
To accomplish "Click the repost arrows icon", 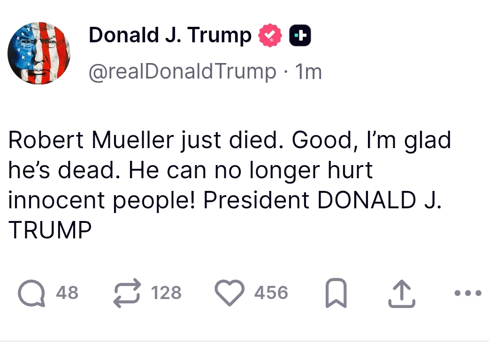I will pyautogui.click(x=128, y=293).
